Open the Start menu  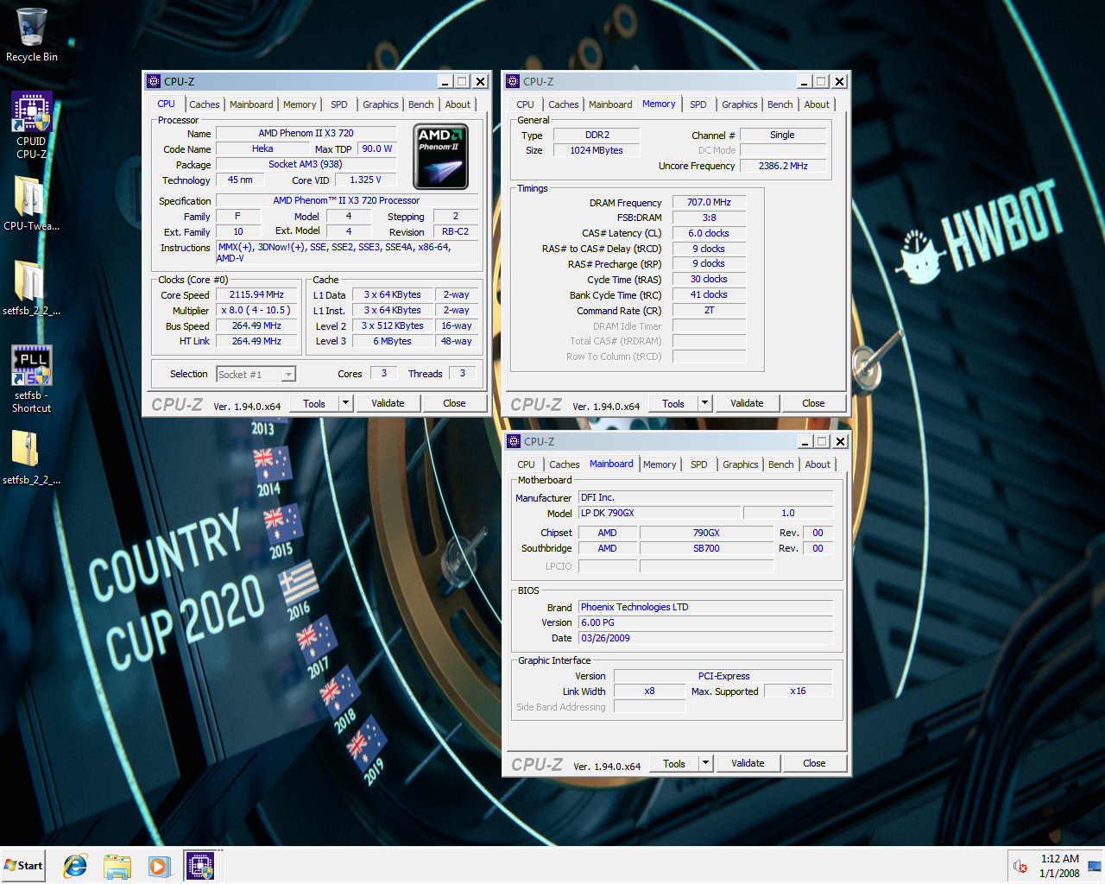click(23, 866)
